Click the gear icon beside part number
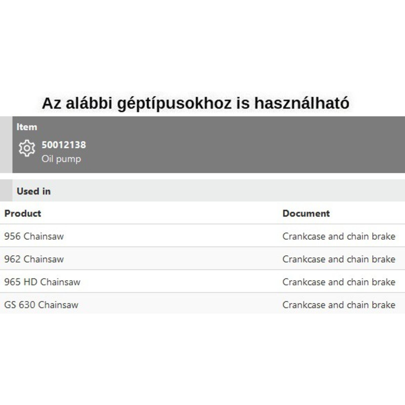The width and height of the screenshot is (405, 405). tap(27, 148)
